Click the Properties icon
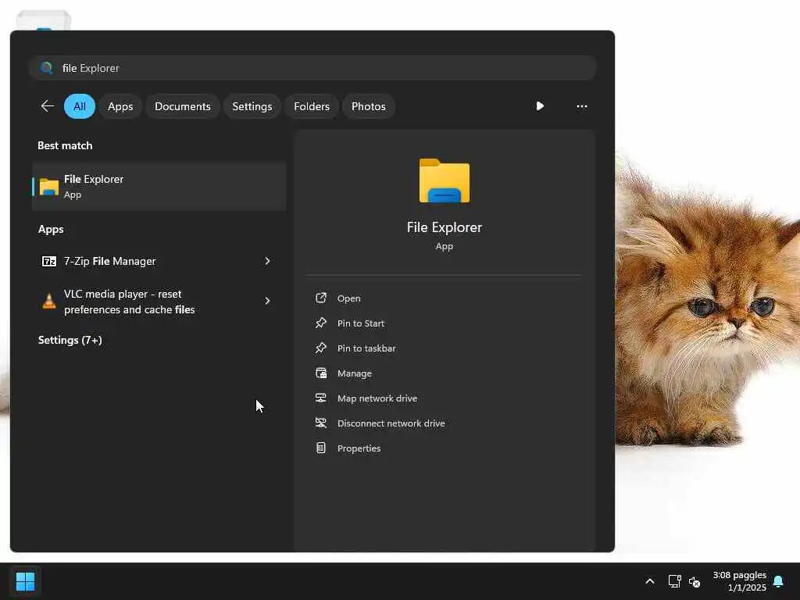The width and height of the screenshot is (800, 600). [x=321, y=448]
